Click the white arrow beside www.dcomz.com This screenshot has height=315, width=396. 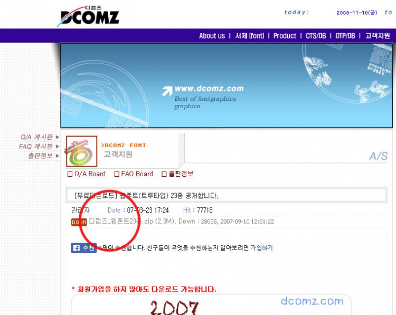pyautogui.click(x=167, y=91)
